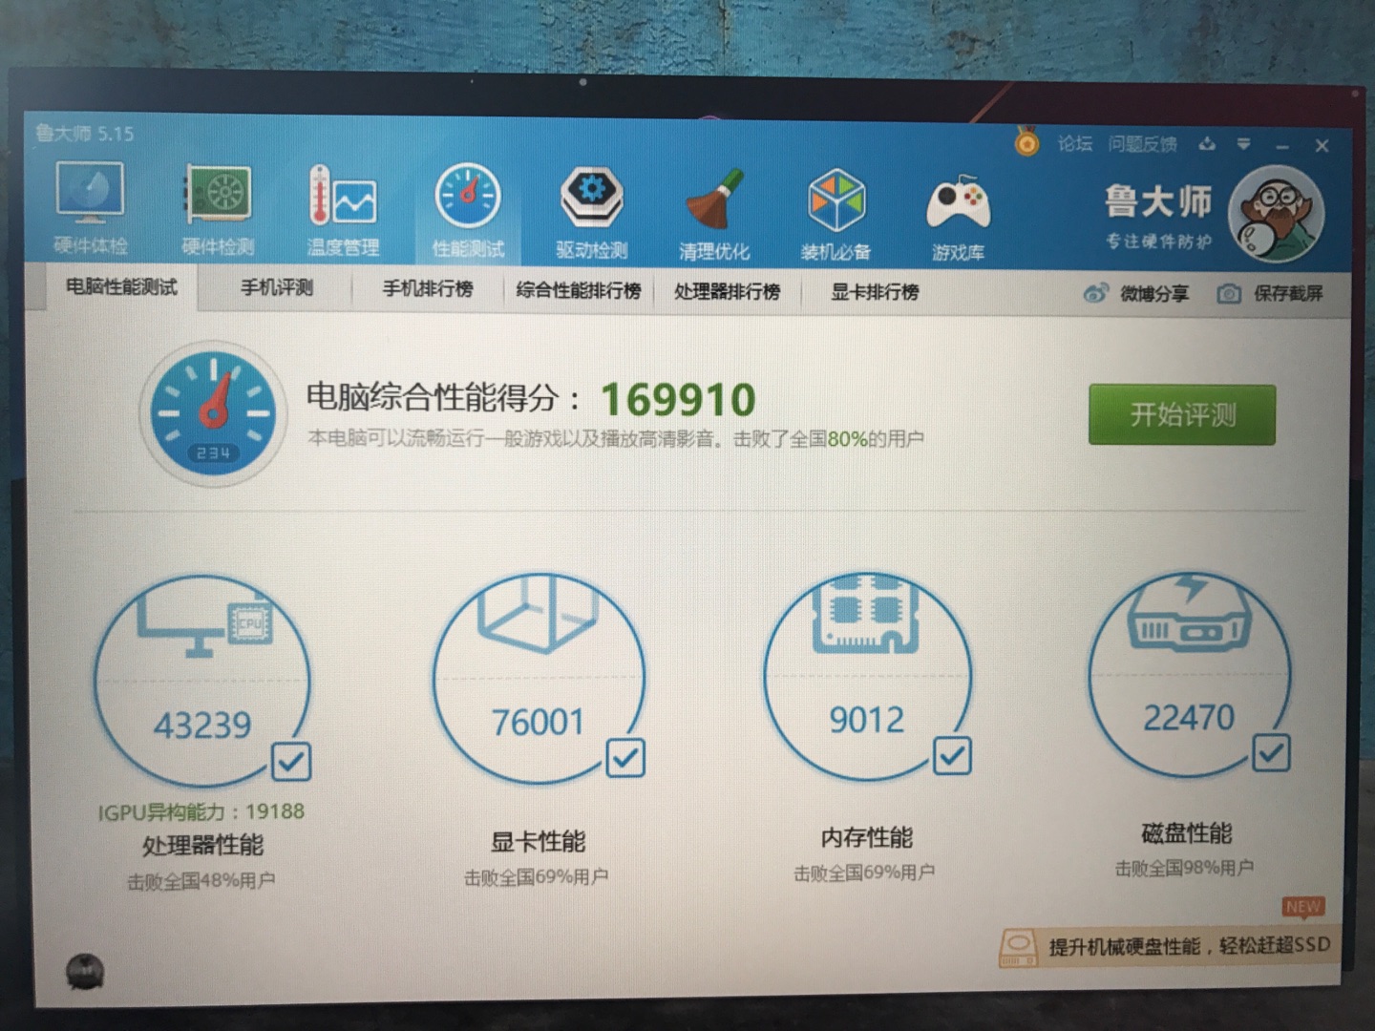Toggle the 处理器性能 test checkbox
The height and width of the screenshot is (1031, 1375).
[291, 761]
